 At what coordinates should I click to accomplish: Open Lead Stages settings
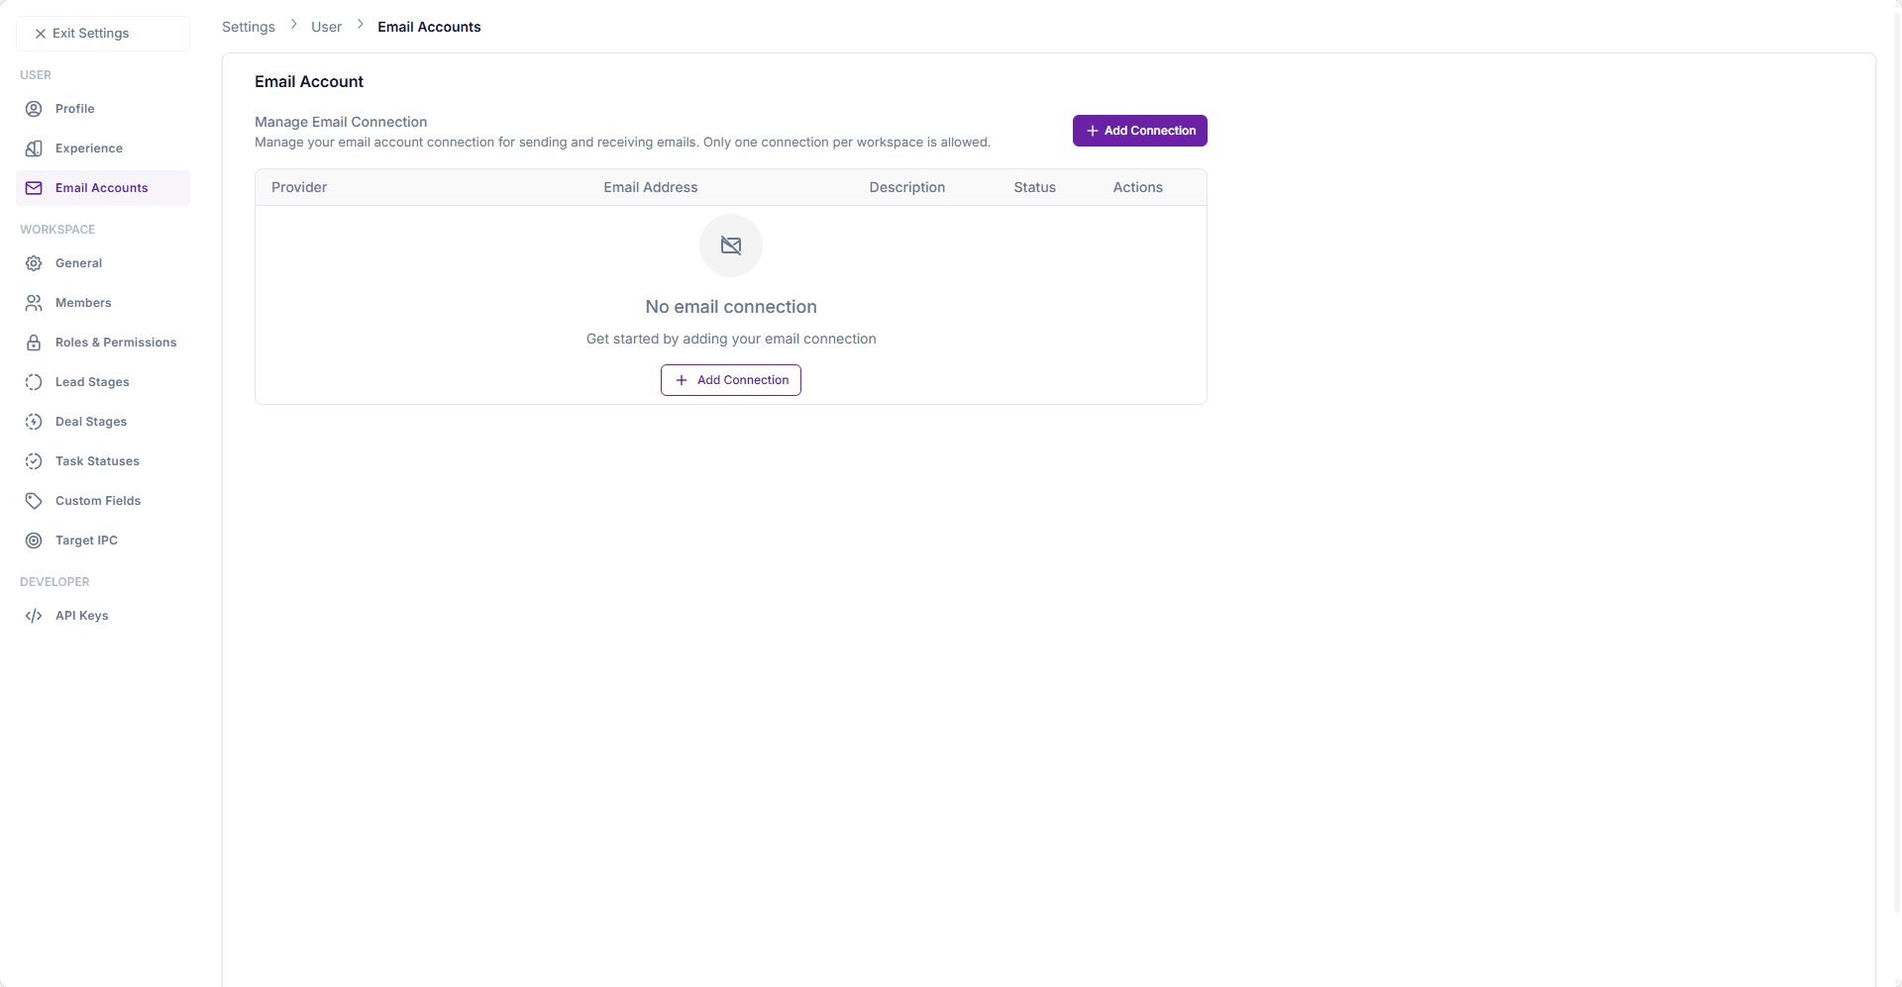tap(92, 382)
